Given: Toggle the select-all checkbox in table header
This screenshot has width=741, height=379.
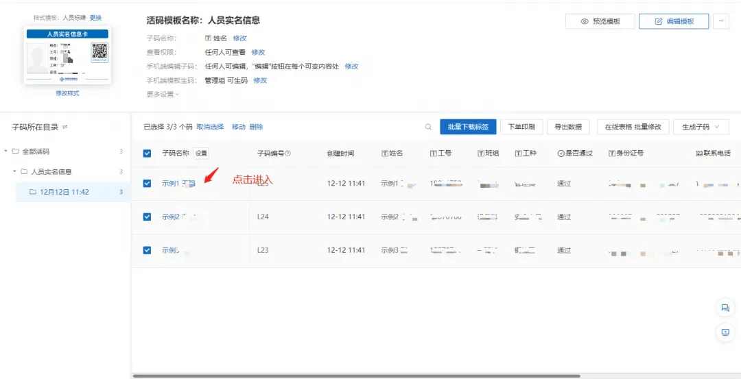Looking at the screenshot, I should [147, 154].
